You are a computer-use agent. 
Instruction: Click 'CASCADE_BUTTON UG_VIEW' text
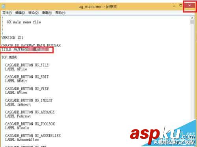27,89
